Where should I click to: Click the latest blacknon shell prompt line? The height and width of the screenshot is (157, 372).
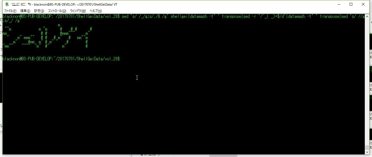61,59
